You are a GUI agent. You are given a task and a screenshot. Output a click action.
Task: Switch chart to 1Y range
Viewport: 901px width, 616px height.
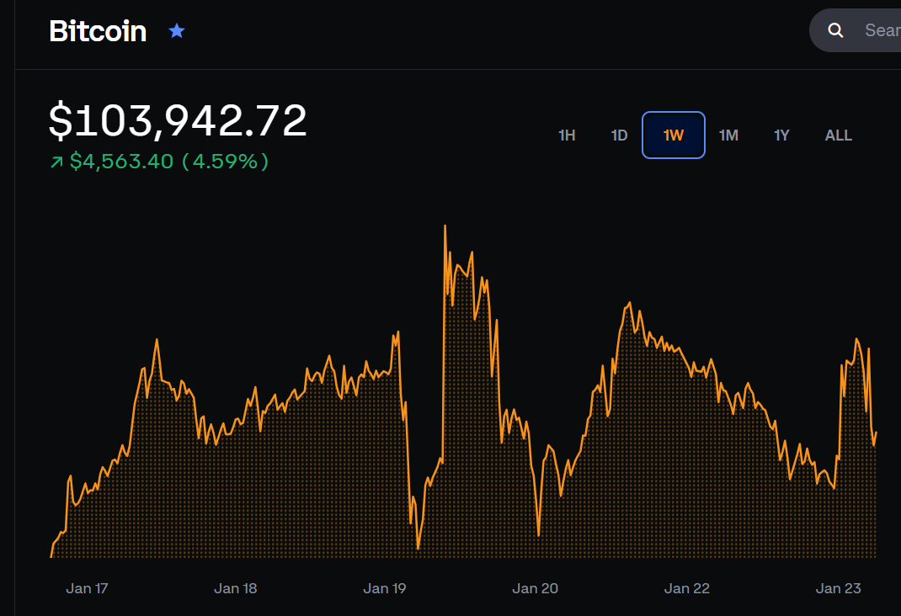pos(781,135)
